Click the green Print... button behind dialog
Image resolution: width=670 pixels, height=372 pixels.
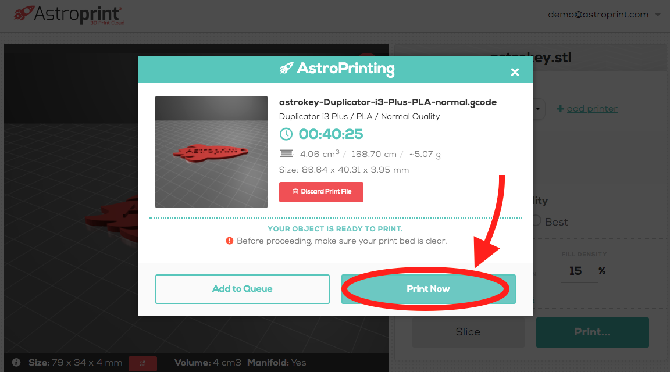click(592, 332)
